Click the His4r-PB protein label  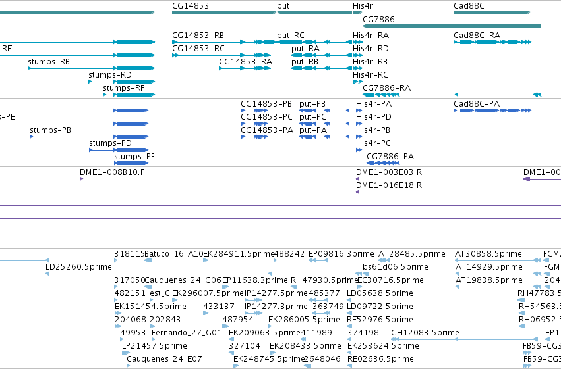coord(373,130)
